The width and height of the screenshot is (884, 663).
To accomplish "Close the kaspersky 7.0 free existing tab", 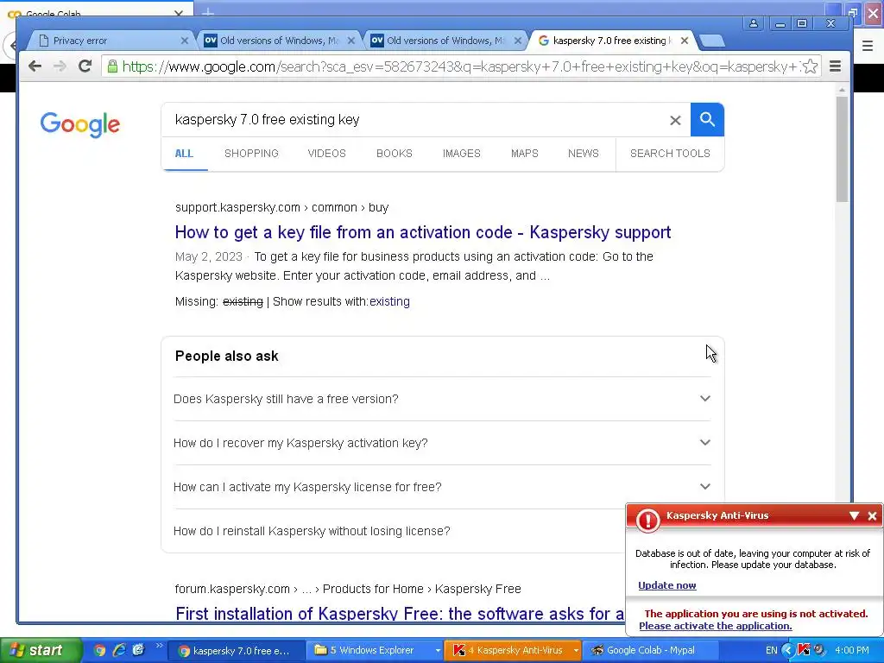I will pos(685,41).
